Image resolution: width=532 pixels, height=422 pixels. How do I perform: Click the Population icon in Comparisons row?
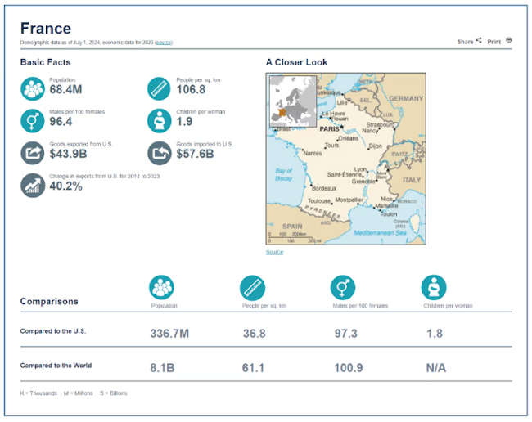pyautogui.click(x=162, y=287)
